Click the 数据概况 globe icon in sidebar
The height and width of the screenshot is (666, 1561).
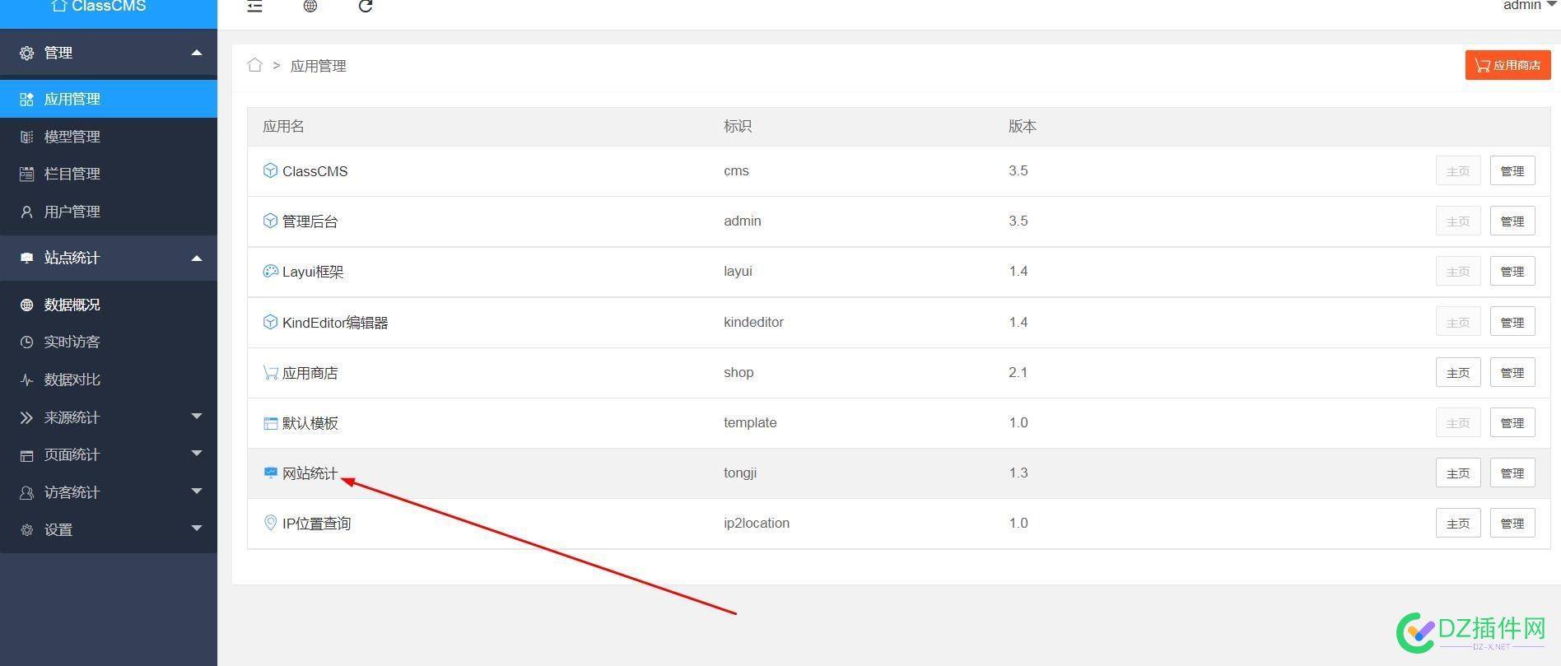(x=26, y=305)
